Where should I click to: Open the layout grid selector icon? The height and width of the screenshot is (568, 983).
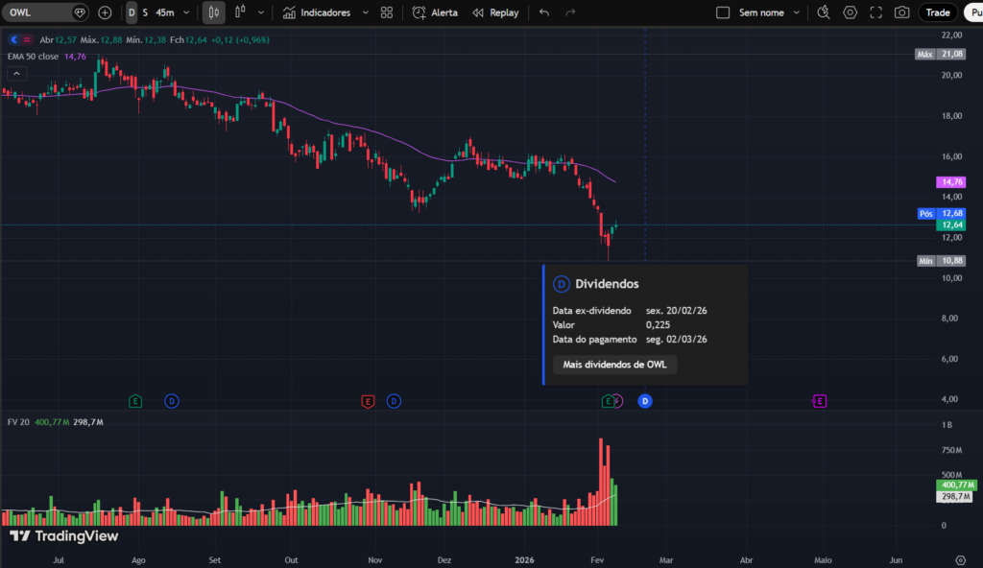(x=387, y=12)
